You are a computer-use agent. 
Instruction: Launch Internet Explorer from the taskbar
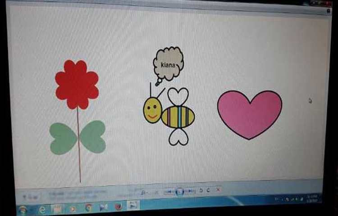coord(43,209)
